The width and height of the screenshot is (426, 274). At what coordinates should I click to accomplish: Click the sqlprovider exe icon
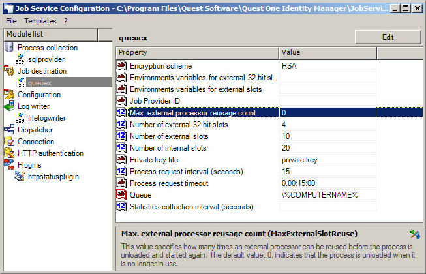pyautogui.click(x=20, y=59)
